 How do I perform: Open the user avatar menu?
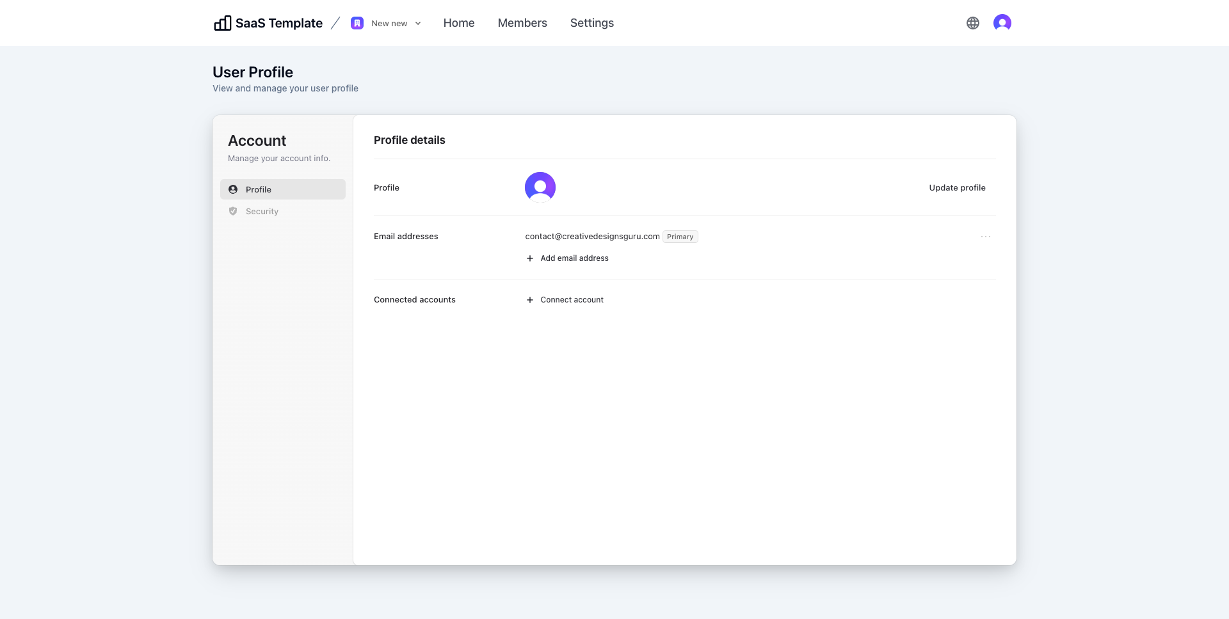click(x=1002, y=22)
